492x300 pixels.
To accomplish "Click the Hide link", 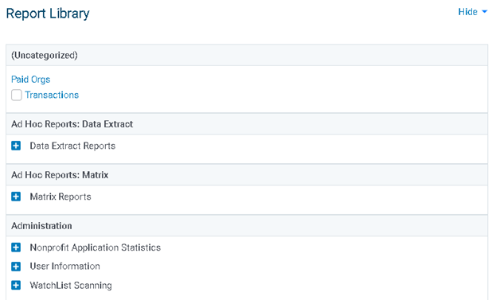I will [x=467, y=12].
